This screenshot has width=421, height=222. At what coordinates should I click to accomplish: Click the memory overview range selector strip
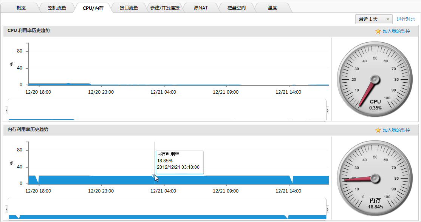click(167, 209)
